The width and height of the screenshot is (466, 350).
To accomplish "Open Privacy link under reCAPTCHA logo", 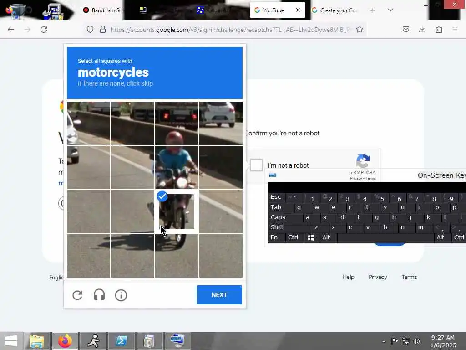I will click(x=356, y=178).
